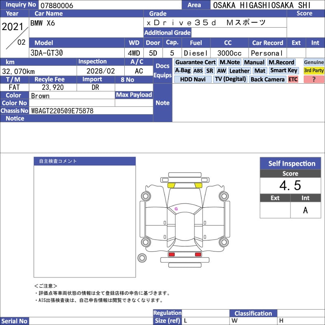
Task: Click the spare tire icon in diagram
Action: [142, 258]
